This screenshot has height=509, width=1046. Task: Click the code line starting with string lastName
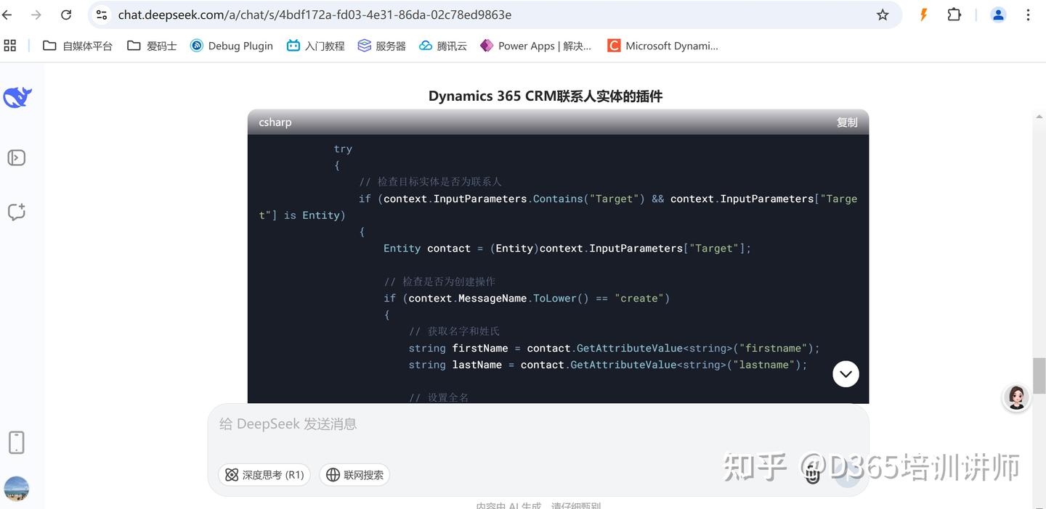tap(608, 365)
